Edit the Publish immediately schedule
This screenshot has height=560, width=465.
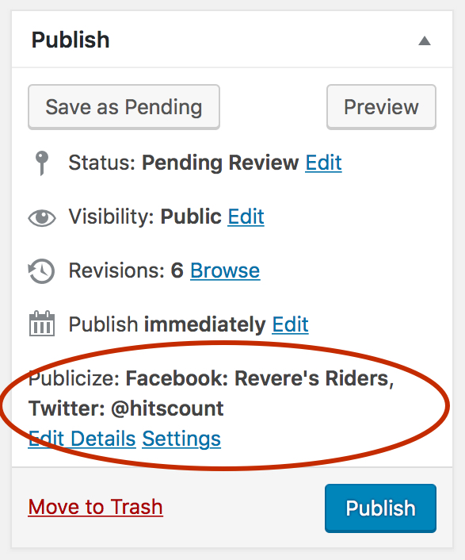[290, 324]
